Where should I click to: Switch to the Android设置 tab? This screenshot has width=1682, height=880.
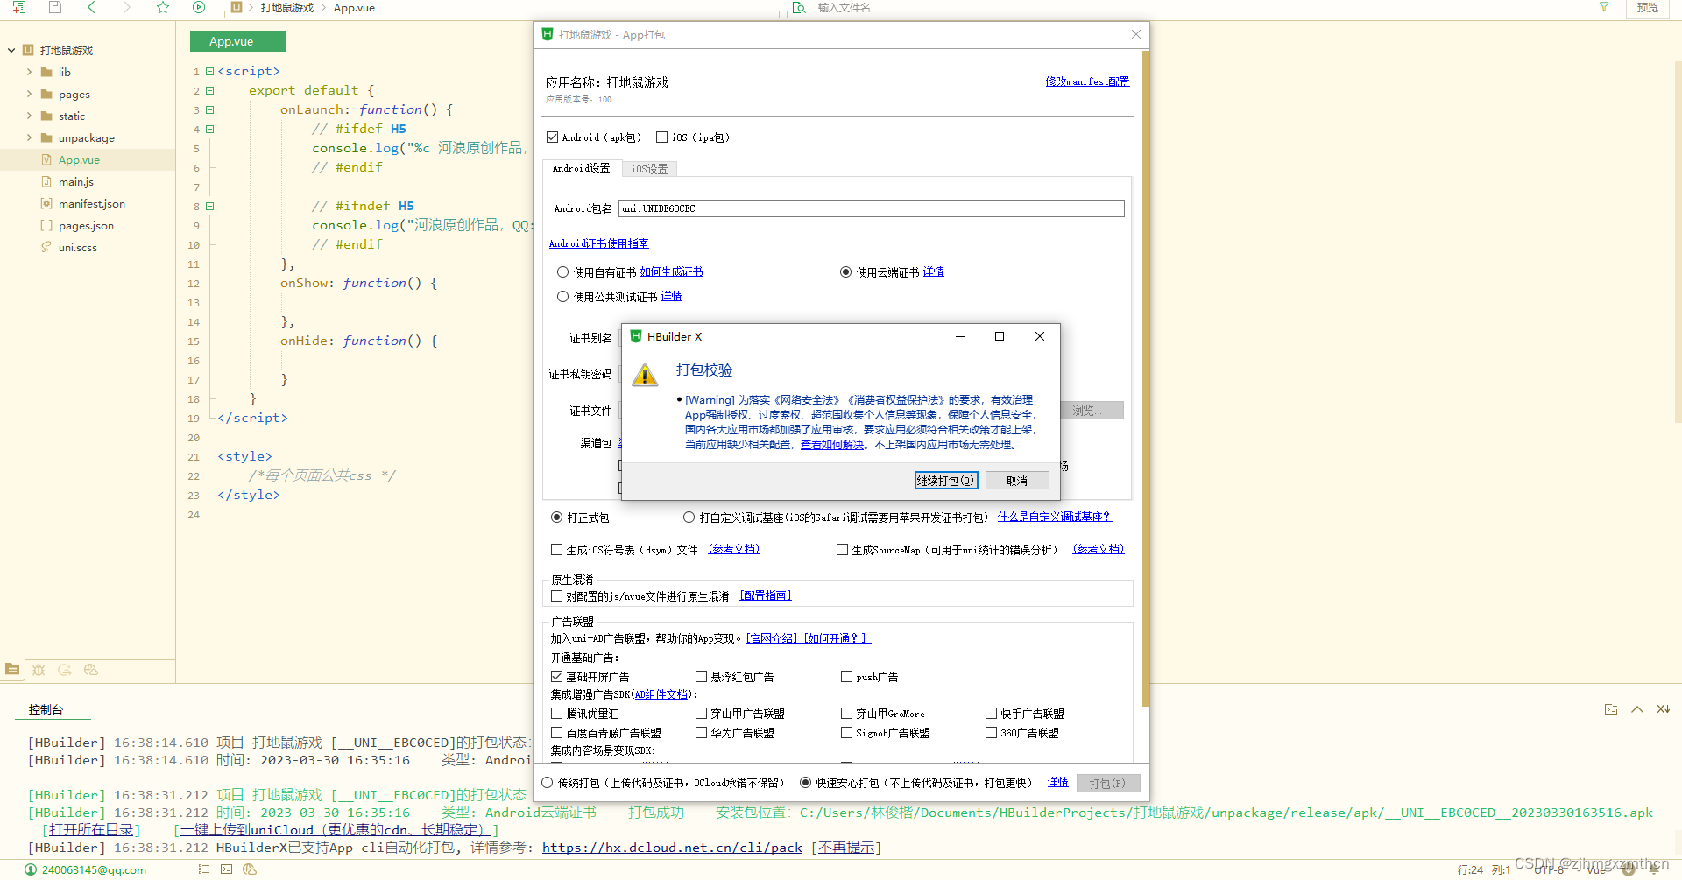click(581, 168)
